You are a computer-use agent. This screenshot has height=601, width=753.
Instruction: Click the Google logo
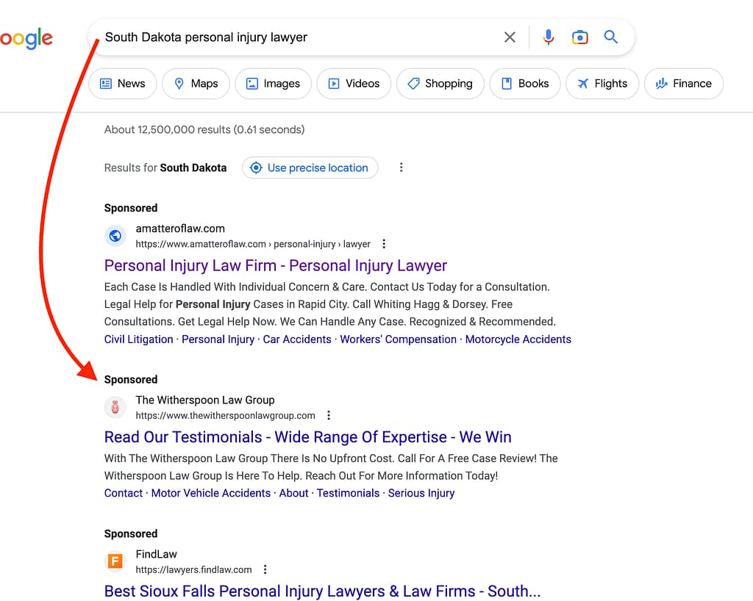coord(26,38)
